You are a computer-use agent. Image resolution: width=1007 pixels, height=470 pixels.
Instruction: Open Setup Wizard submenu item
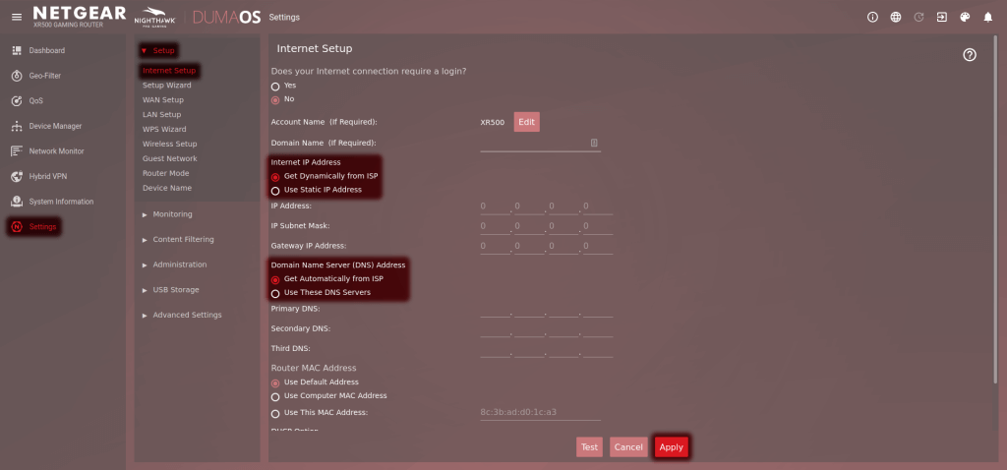click(x=167, y=85)
